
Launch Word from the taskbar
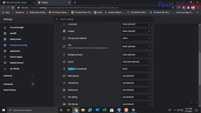click(x=97, y=110)
